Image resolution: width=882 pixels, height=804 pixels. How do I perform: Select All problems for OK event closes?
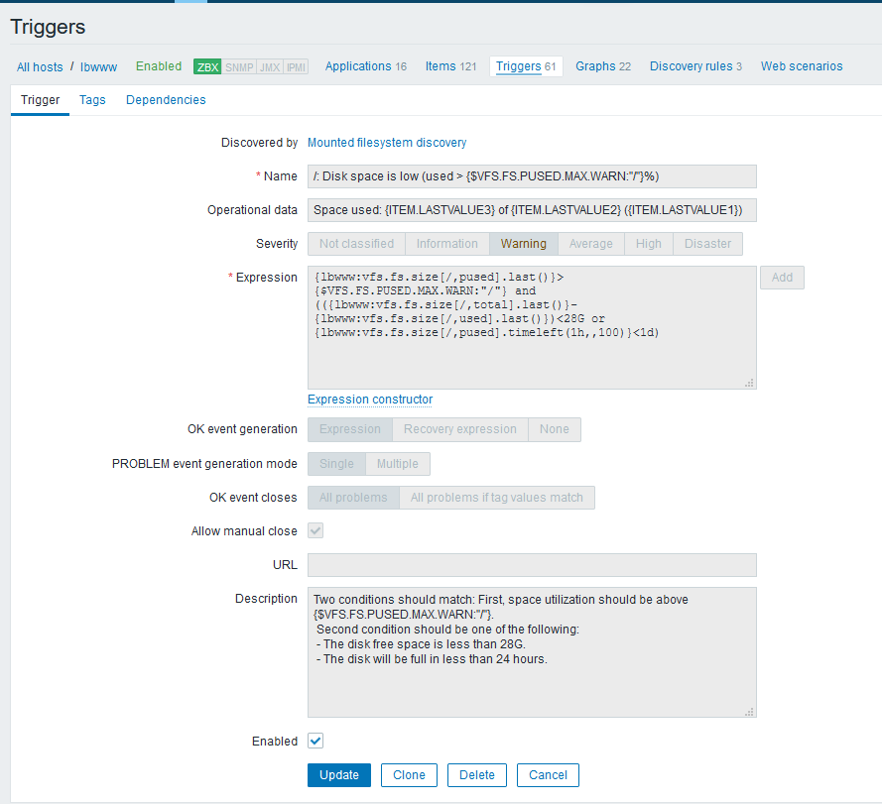coord(353,498)
